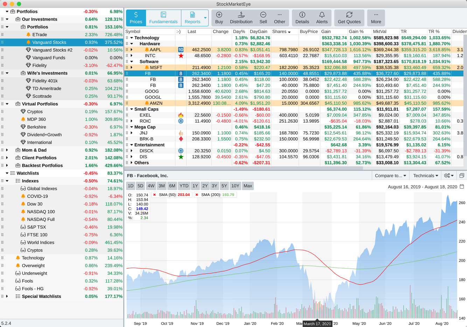Click the March 17, 2020 chart marker
The image size is (467, 327).
click(317, 323)
